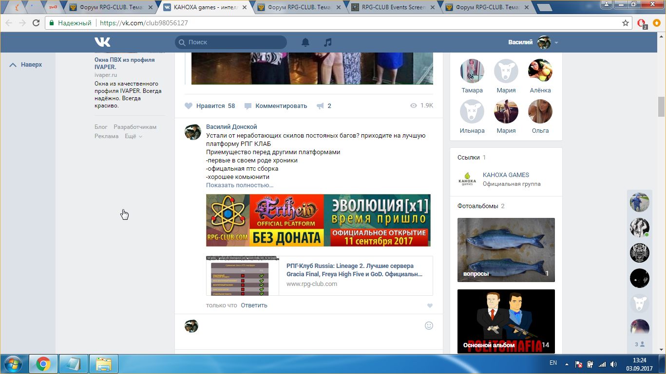Viewport: 666px width, 374px height.
Task: Open the network signal tray icon
Action: click(602, 364)
